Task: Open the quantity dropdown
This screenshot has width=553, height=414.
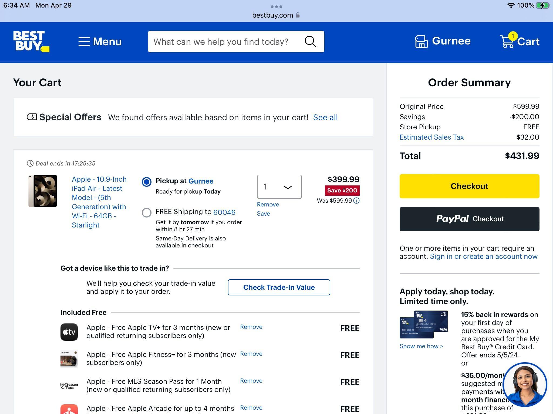Action: pyautogui.click(x=279, y=187)
